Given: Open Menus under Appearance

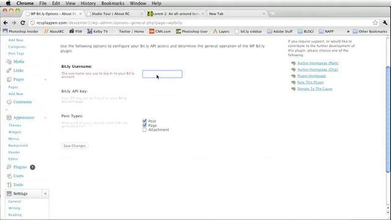Looking at the screenshot, I should [x=13, y=139].
